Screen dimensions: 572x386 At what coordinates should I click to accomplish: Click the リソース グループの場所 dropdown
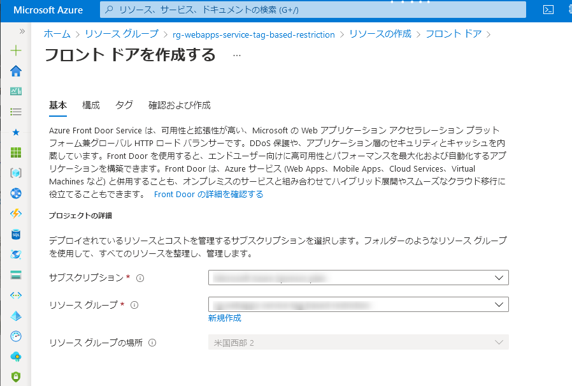(358, 343)
